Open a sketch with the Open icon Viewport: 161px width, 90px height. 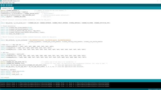9,5
